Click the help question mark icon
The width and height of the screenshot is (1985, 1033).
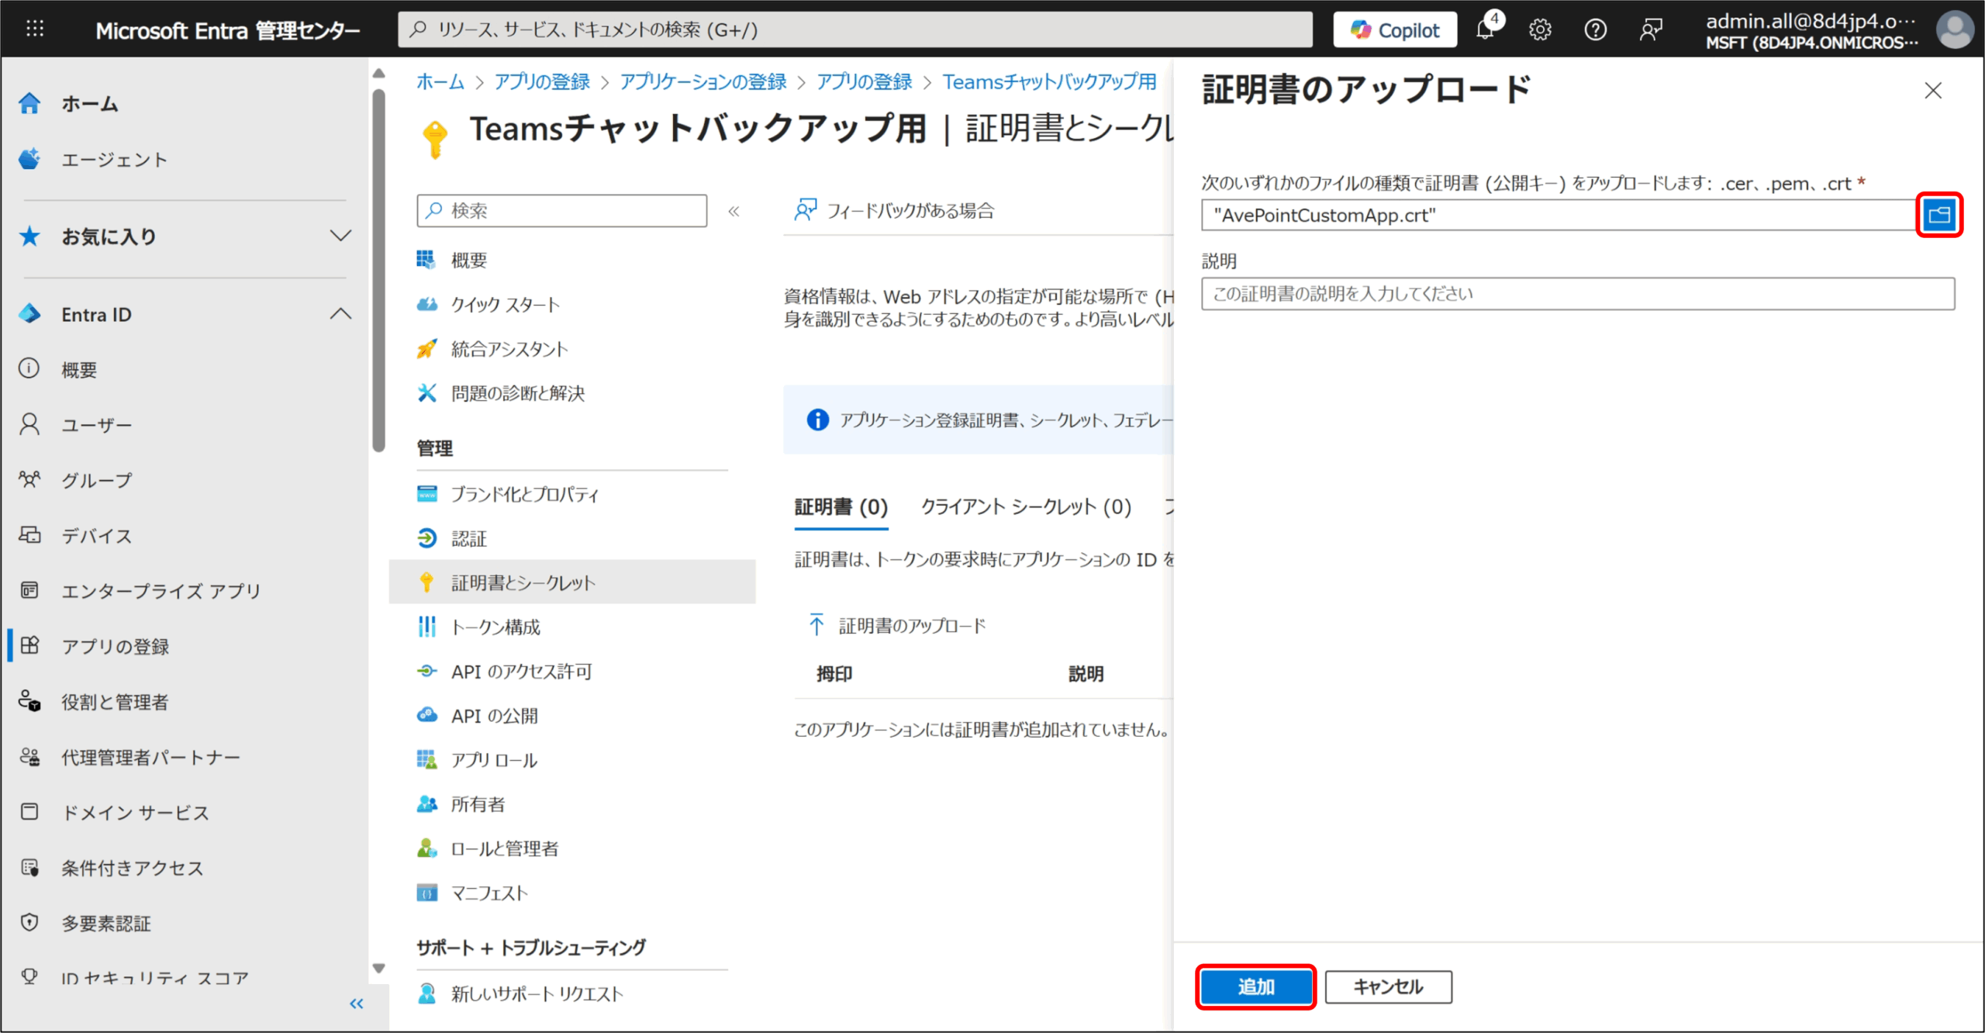pos(1595,30)
